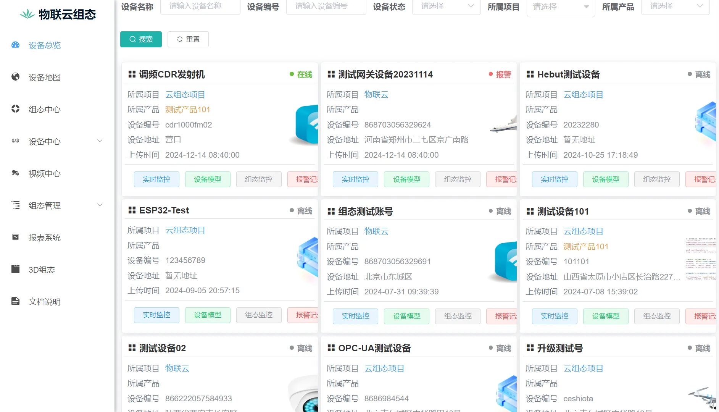Open 实时监控 for 组态测试账号

click(355, 316)
